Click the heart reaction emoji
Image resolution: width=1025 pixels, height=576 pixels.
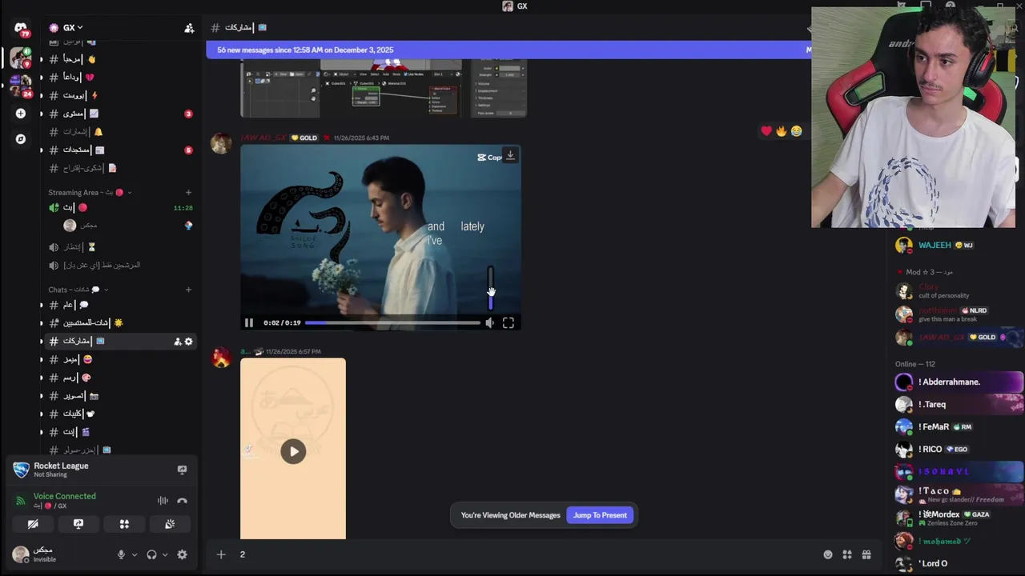tap(766, 131)
